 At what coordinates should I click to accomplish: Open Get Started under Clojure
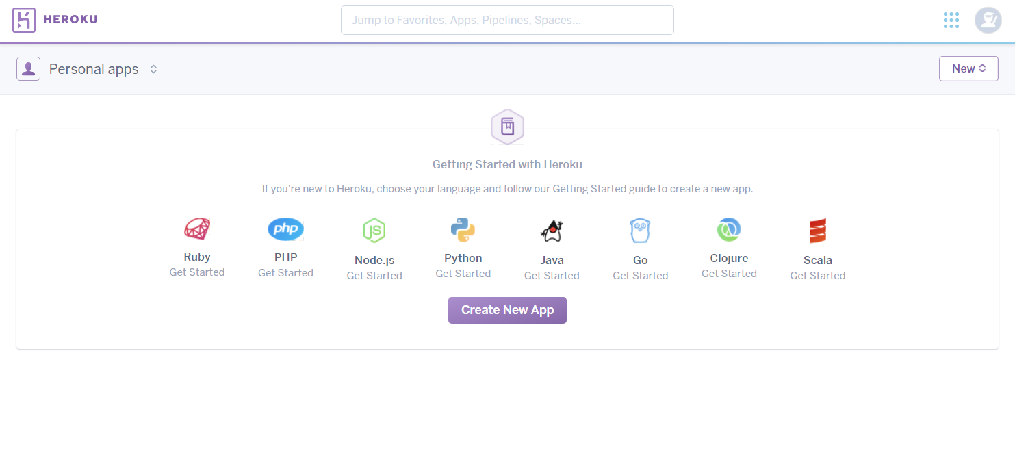point(729,274)
